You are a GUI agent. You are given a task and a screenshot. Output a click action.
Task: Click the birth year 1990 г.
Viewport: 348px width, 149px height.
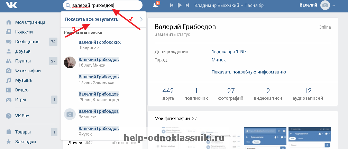[x=242, y=52]
